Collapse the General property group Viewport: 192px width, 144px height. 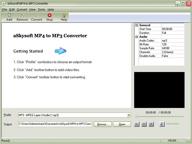(x=137, y=25)
